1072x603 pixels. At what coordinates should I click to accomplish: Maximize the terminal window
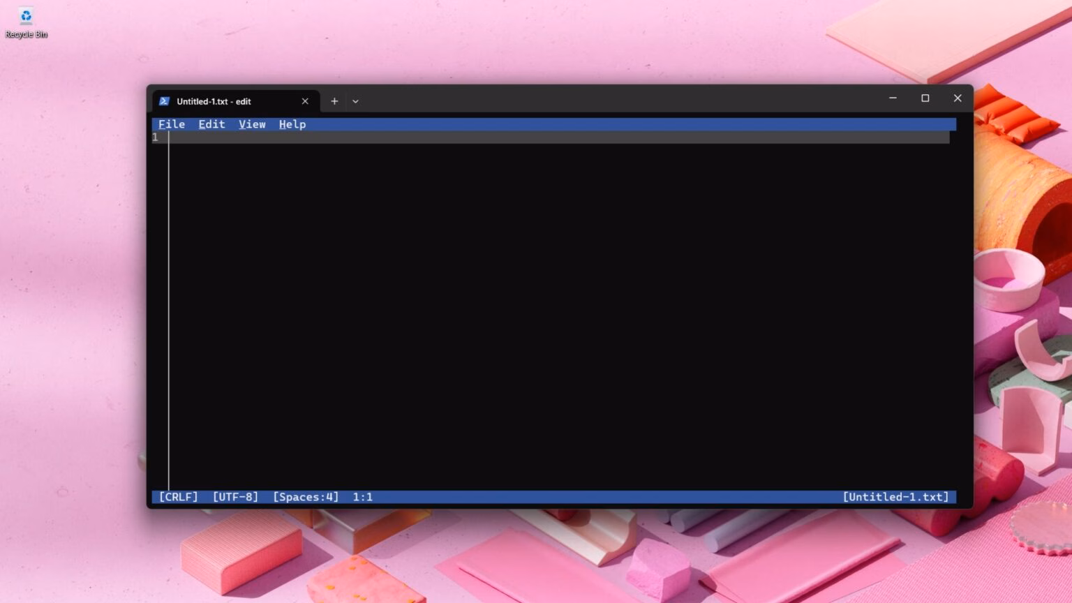click(x=925, y=98)
